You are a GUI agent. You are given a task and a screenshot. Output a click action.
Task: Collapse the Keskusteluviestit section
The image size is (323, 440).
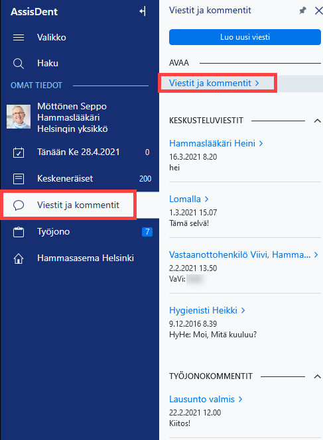[x=317, y=121]
